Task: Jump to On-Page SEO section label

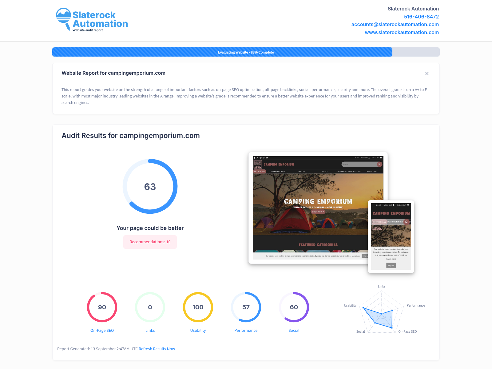Action: (x=102, y=330)
